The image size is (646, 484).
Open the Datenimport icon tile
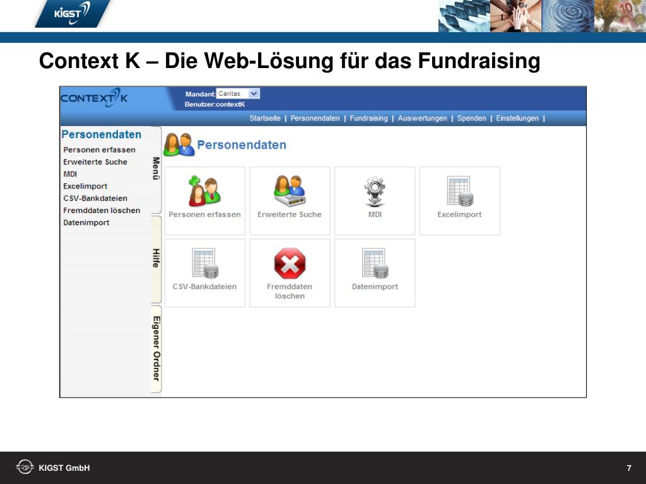pyautogui.click(x=375, y=263)
